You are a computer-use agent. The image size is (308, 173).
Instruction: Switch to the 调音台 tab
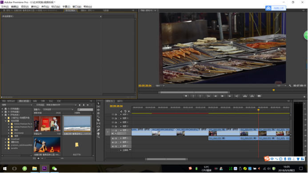(x=88, y=10)
